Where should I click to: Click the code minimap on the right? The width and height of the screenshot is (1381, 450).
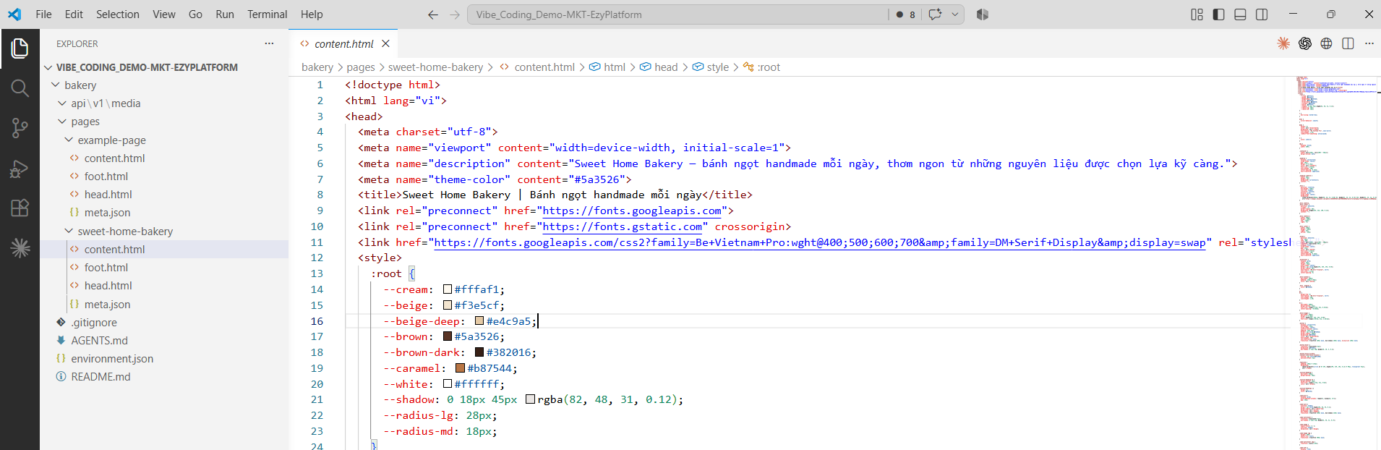coord(1335,263)
